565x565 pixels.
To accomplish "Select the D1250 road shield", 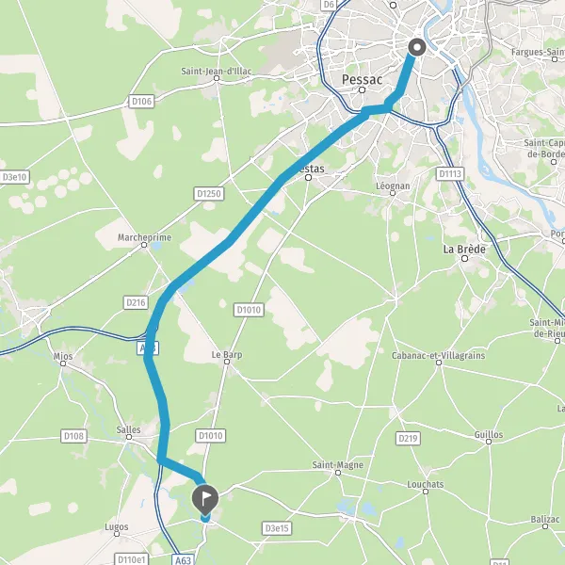I will (x=209, y=194).
